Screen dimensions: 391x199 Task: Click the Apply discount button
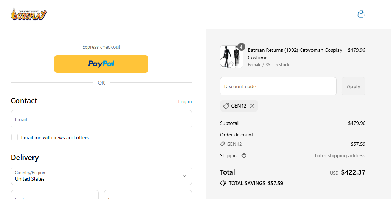354,86
